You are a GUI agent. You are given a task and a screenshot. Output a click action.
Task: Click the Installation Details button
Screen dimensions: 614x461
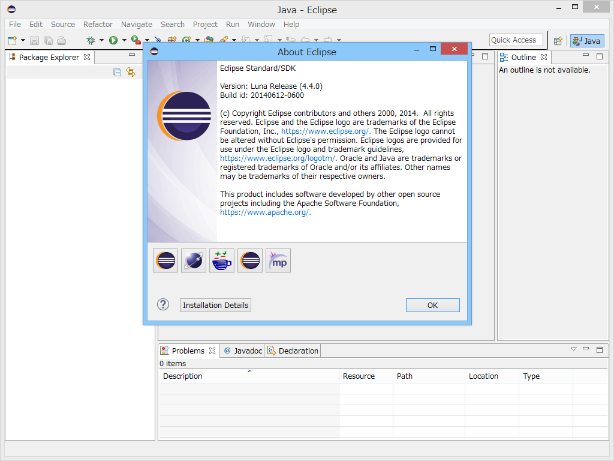point(215,305)
